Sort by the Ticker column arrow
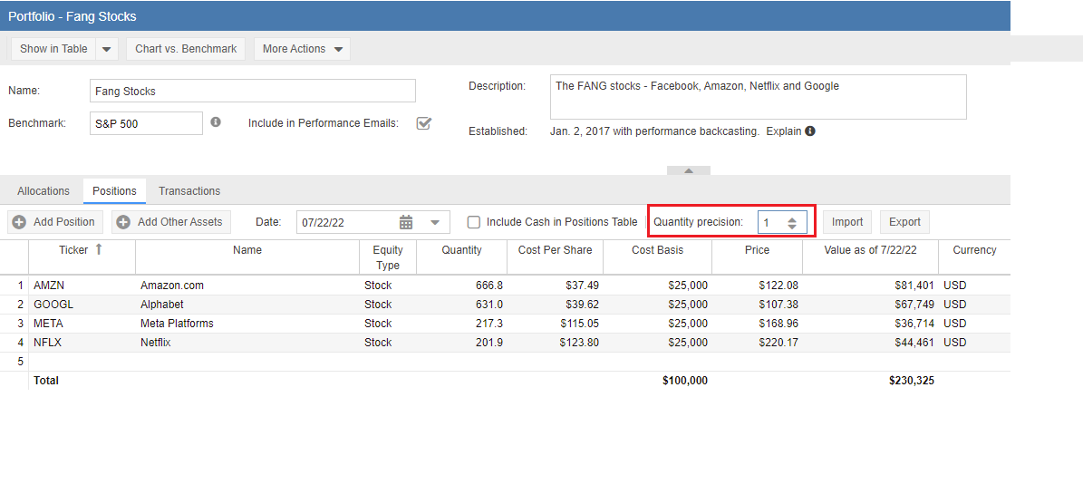1083x494 pixels. coord(99,249)
